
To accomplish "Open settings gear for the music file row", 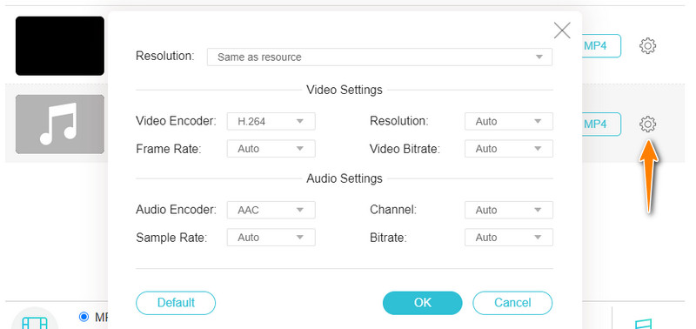I will coord(647,124).
